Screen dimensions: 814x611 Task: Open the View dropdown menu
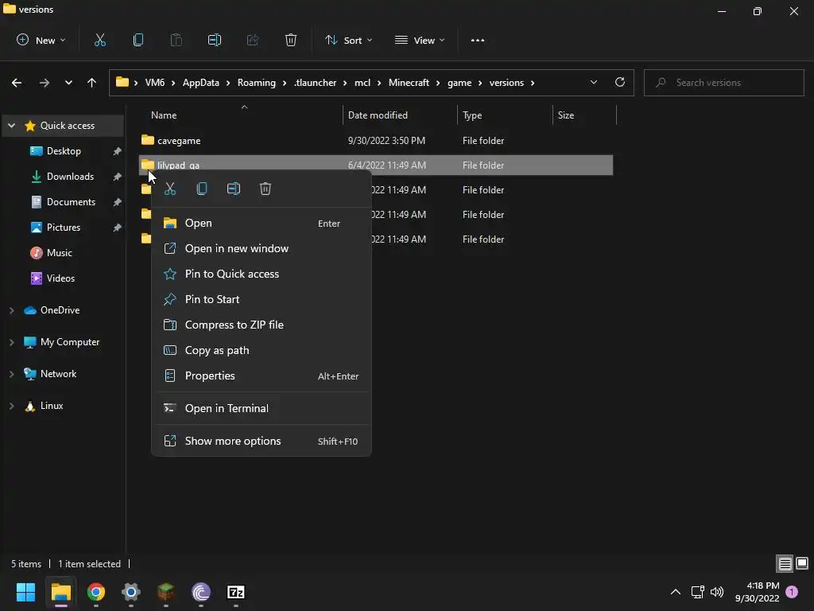tap(420, 40)
